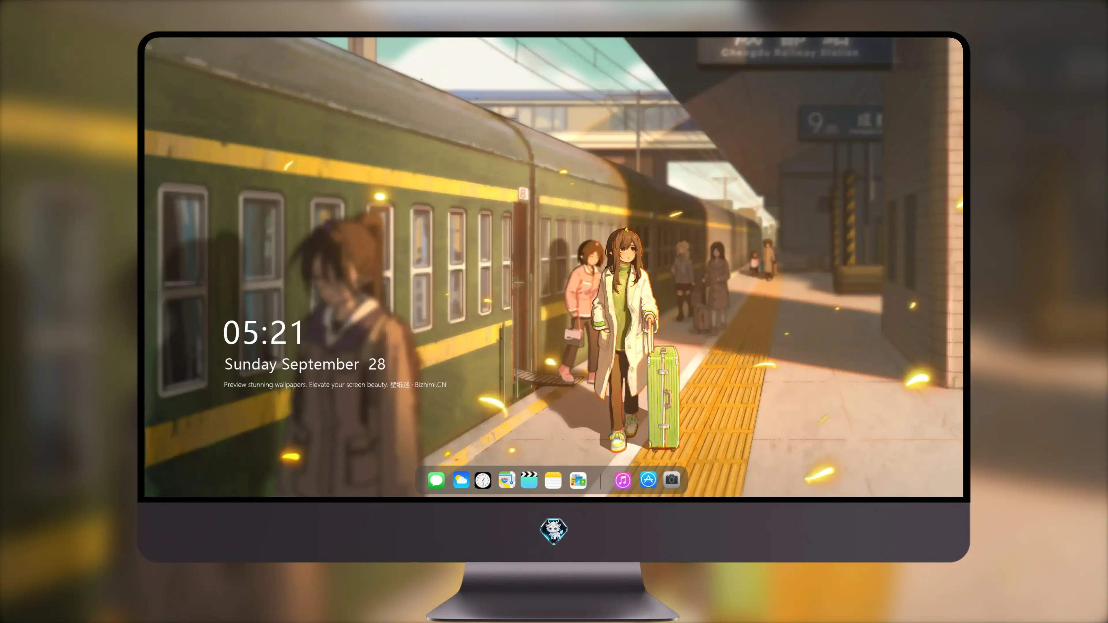The image size is (1108, 623).
Task: Open the Maps app icon
Action: (x=507, y=480)
